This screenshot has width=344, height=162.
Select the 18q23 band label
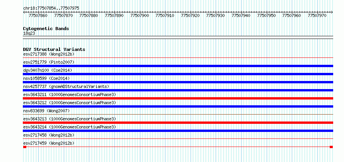pos(29,34)
